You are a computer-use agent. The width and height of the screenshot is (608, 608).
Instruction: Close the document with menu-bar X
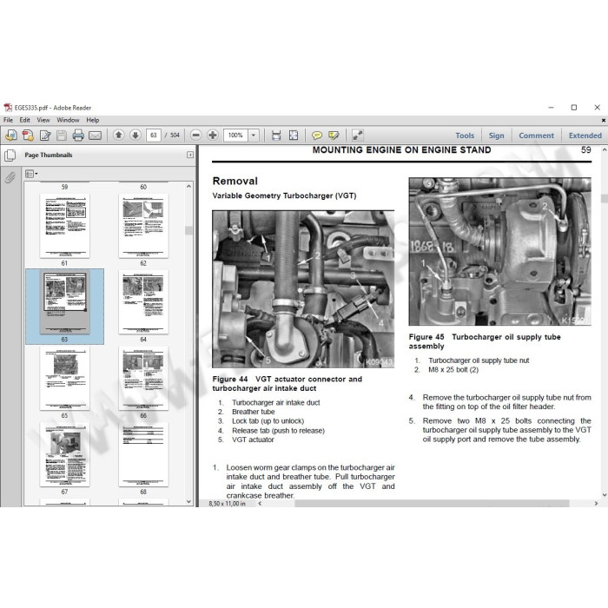pos(604,120)
